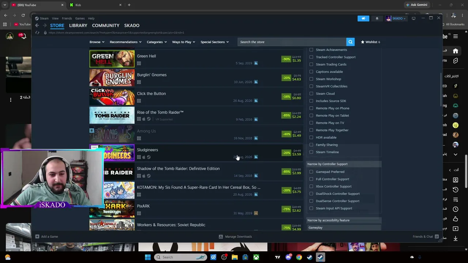Image resolution: width=468 pixels, height=263 pixels.
Task: Open Friends & Chat icon in Steam
Action: [437, 237]
